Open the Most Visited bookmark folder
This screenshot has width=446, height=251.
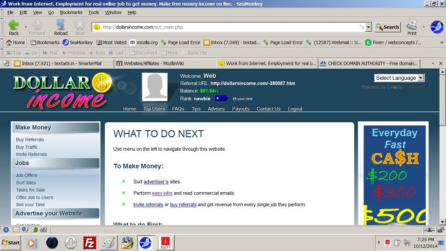[x=111, y=42]
